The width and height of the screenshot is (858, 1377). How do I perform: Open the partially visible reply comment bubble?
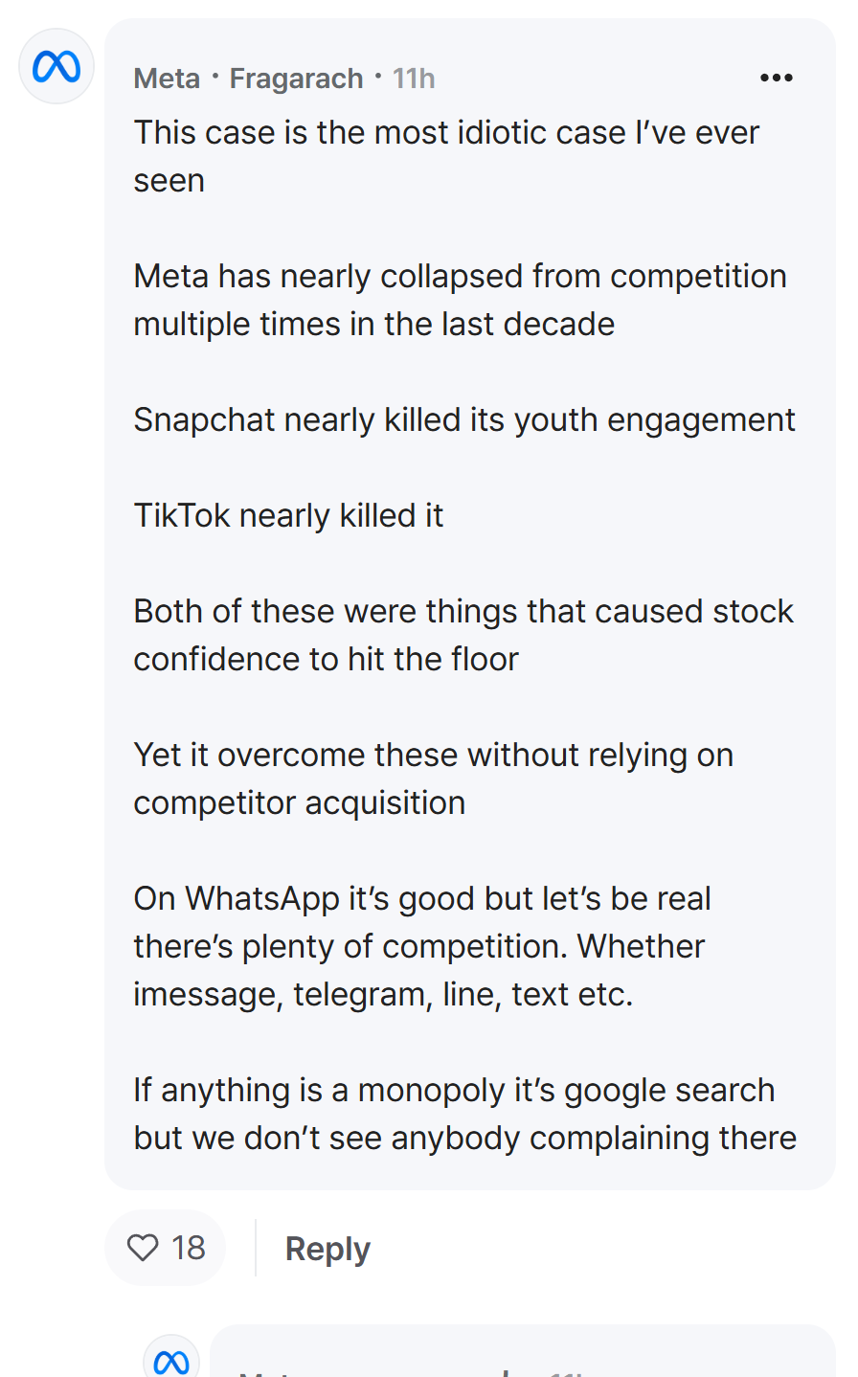click(523, 1351)
